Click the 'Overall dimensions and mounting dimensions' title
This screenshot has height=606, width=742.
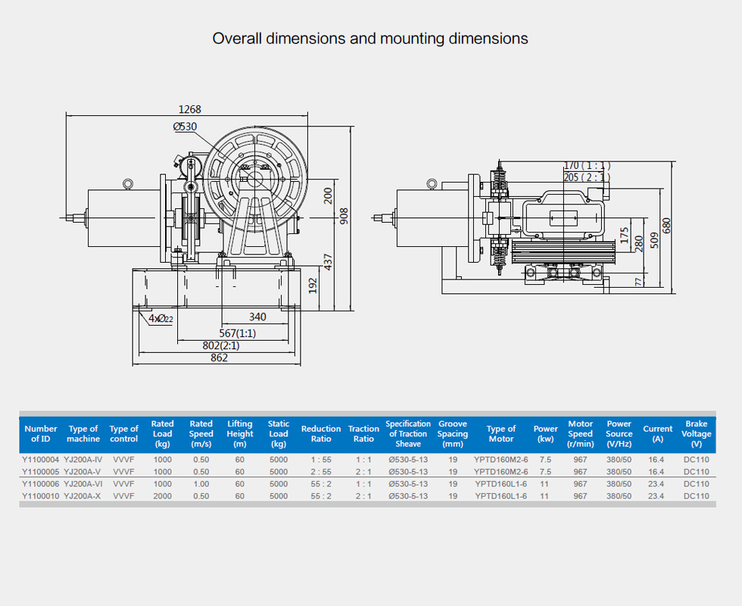pyautogui.click(x=370, y=38)
